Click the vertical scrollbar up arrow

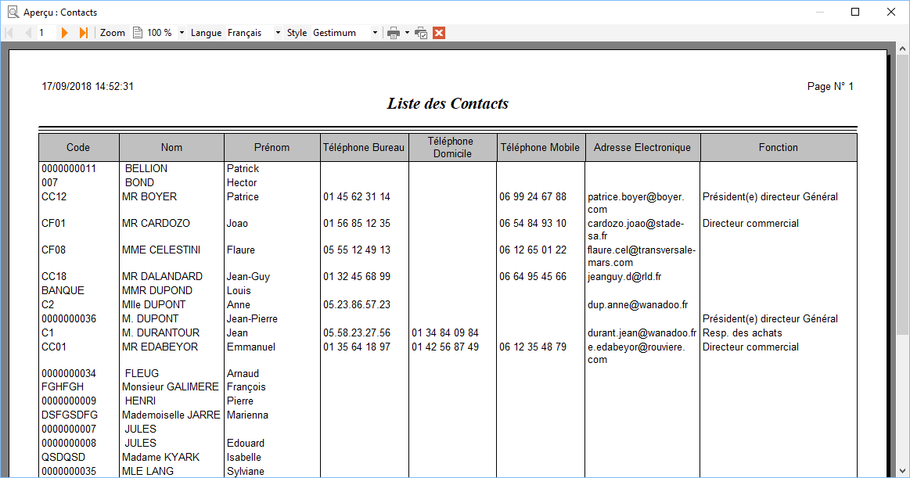point(902,49)
